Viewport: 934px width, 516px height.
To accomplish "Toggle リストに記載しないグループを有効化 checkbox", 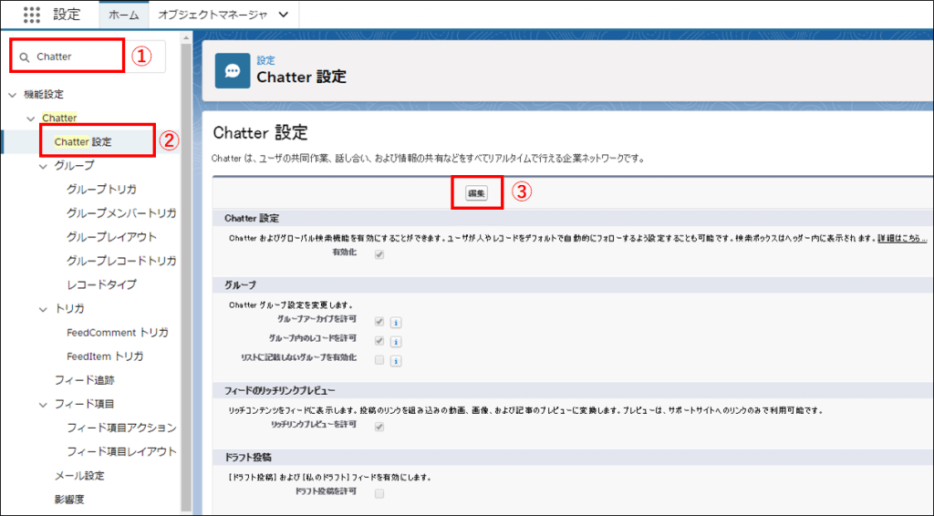I will (379, 360).
